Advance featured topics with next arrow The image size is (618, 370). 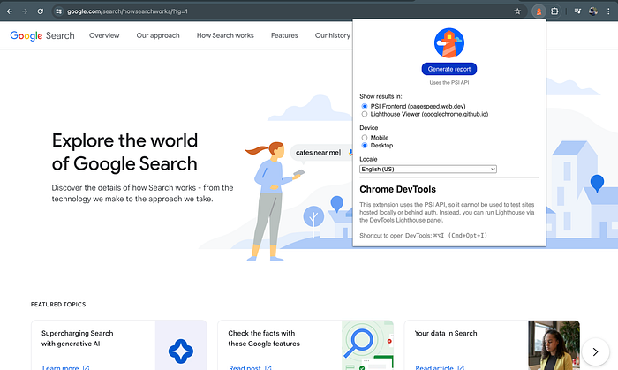(596, 351)
